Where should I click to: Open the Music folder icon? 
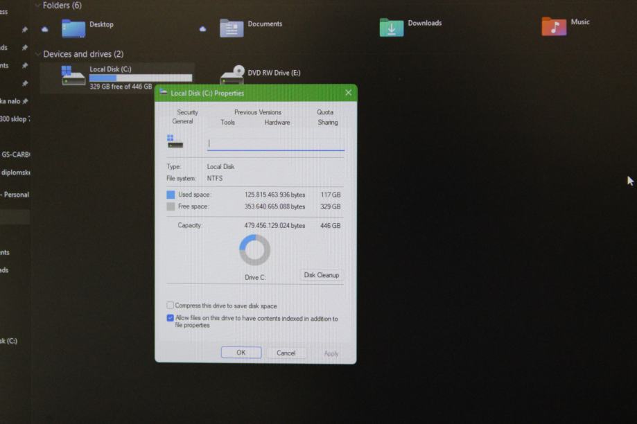coord(553,26)
